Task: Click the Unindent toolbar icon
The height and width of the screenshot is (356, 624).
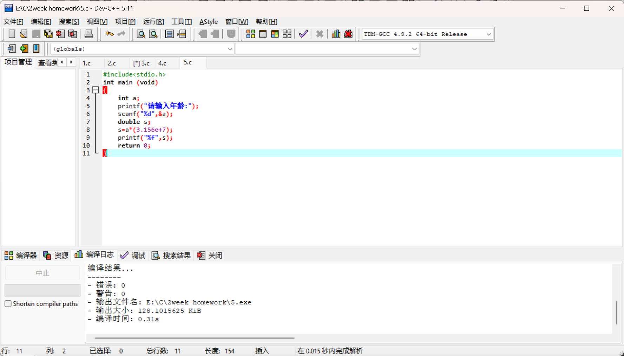Action: 215,34
